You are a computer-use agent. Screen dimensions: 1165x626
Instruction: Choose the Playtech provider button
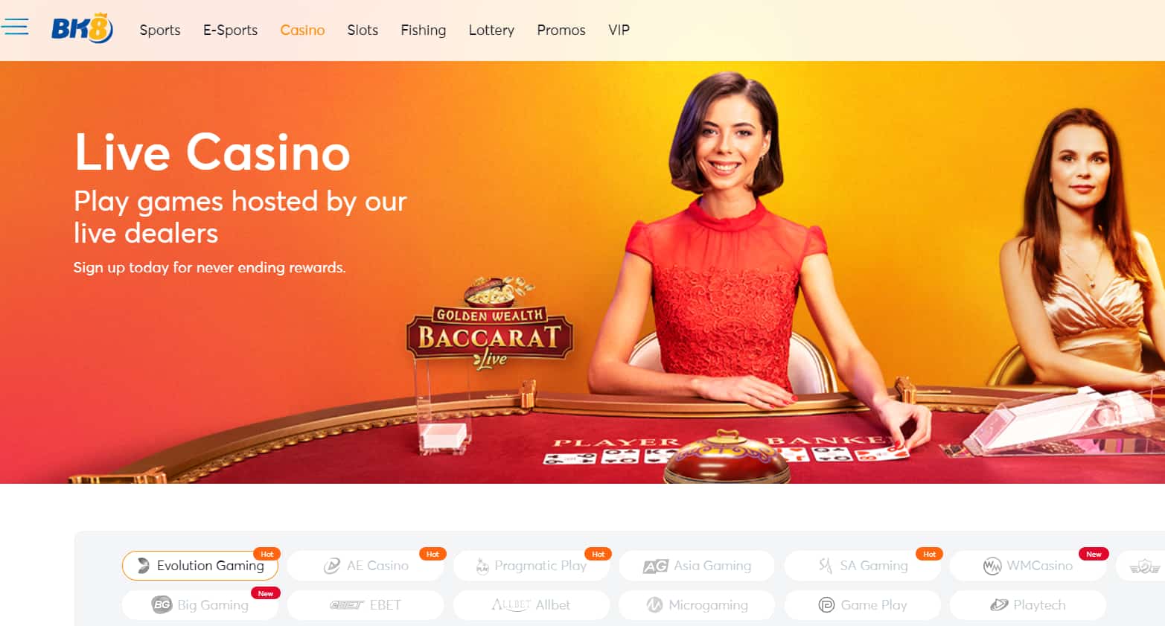(1028, 605)
